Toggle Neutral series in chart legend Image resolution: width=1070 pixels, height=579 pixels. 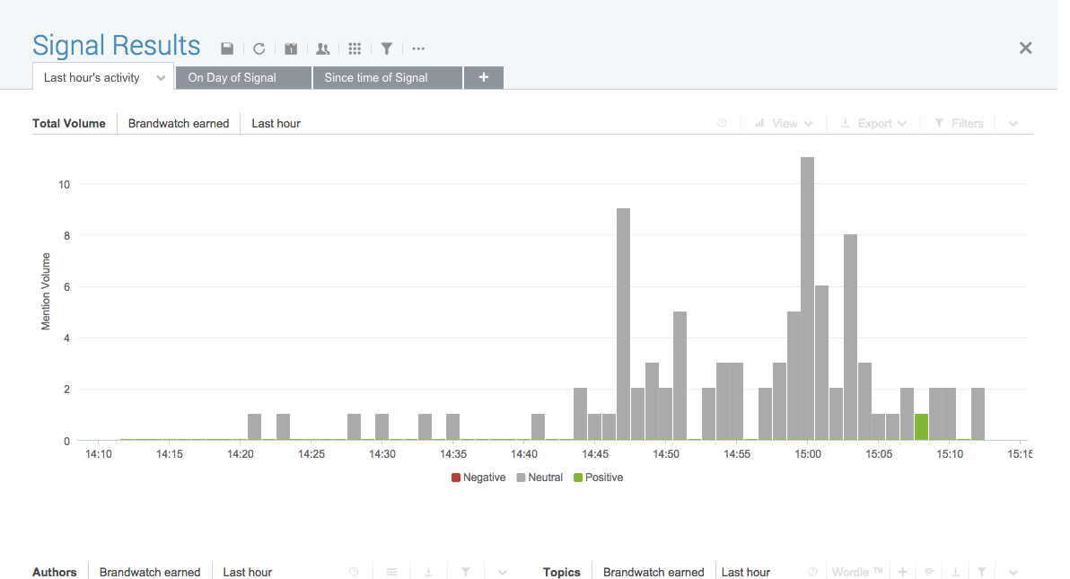pos(539,478)
